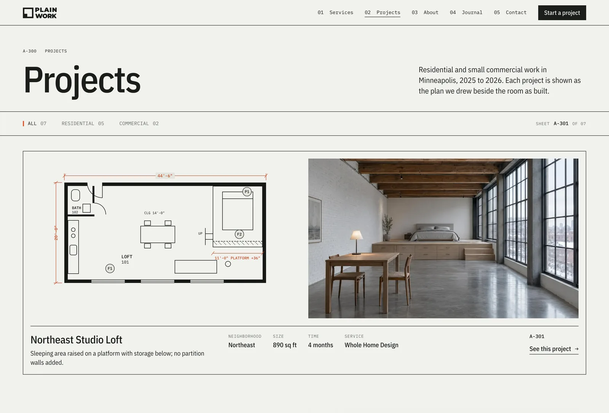
Task: Click the LOFT 101 room label
Action: 127,259
